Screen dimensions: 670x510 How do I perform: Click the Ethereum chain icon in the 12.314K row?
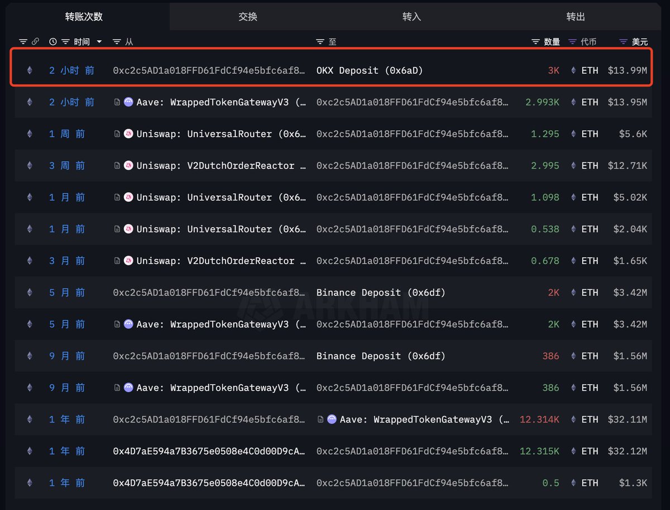tap(30, 420)
